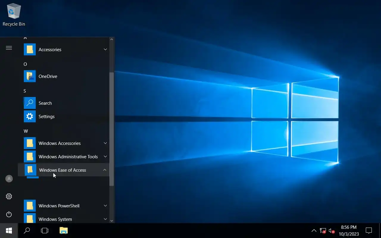
Task: Click the 'Windows Accessories' label text
Action: (60, 143)
